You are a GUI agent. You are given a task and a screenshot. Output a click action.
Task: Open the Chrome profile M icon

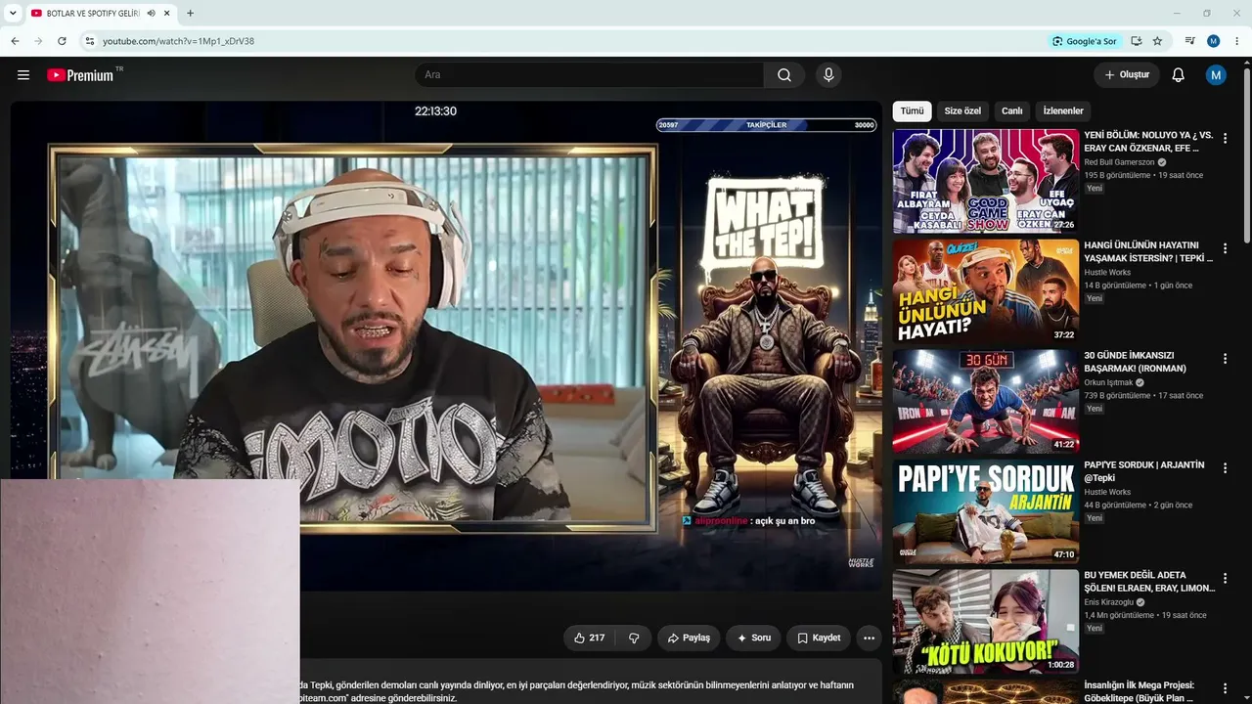point(1214,41)
